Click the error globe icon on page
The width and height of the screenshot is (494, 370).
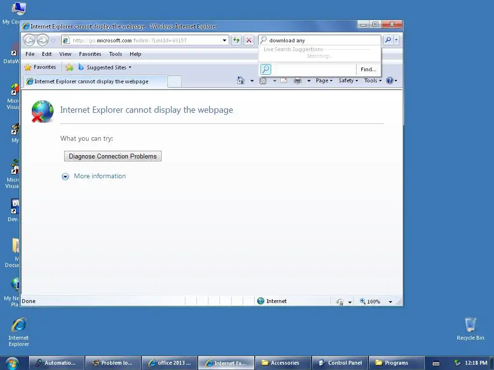[x=42, y=111]
